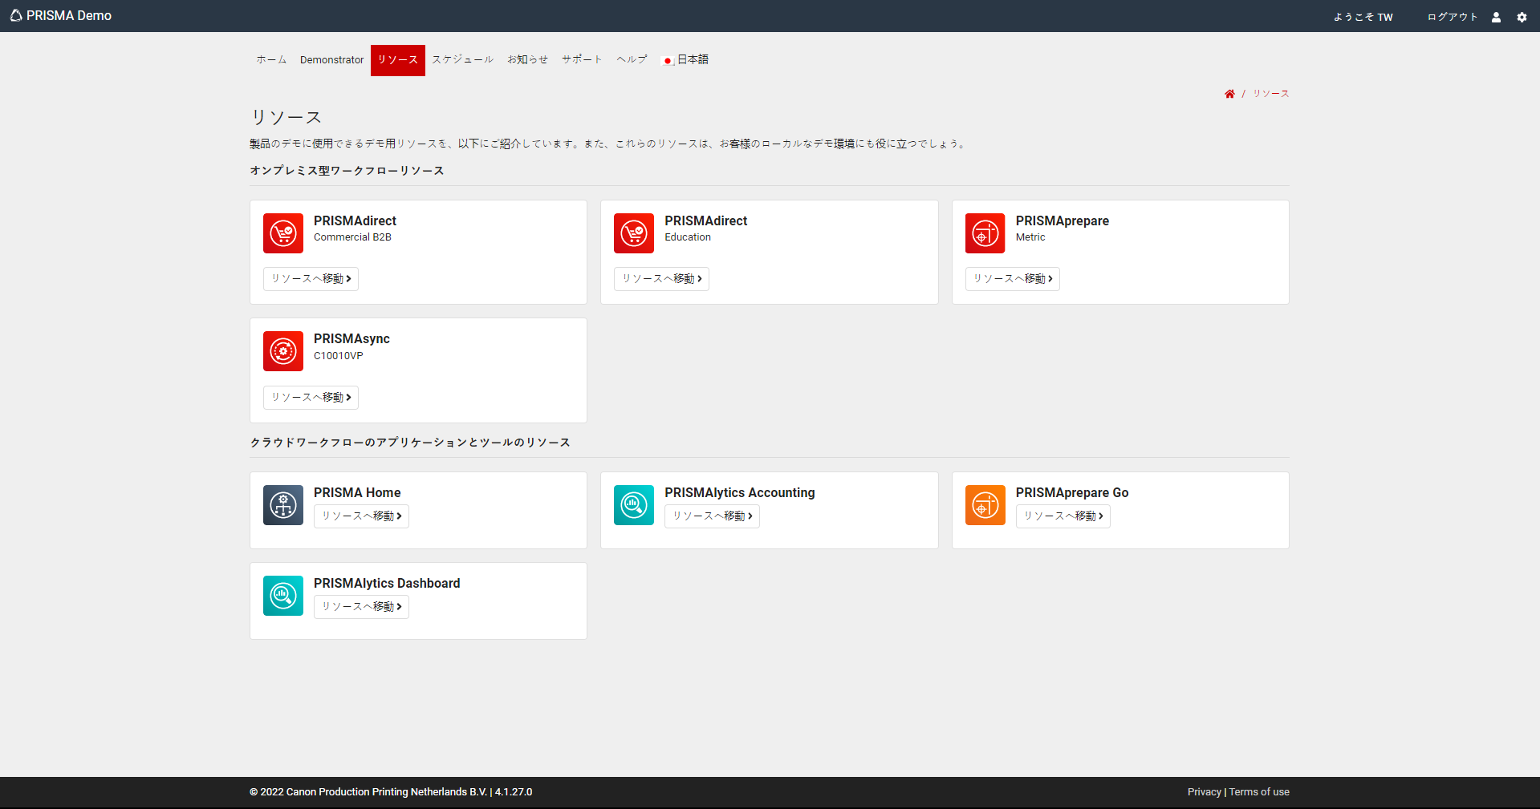This screenshot has width=1540, height=809.
Task: Click the リソース breadcrumb link
Action: (1271, 94)
